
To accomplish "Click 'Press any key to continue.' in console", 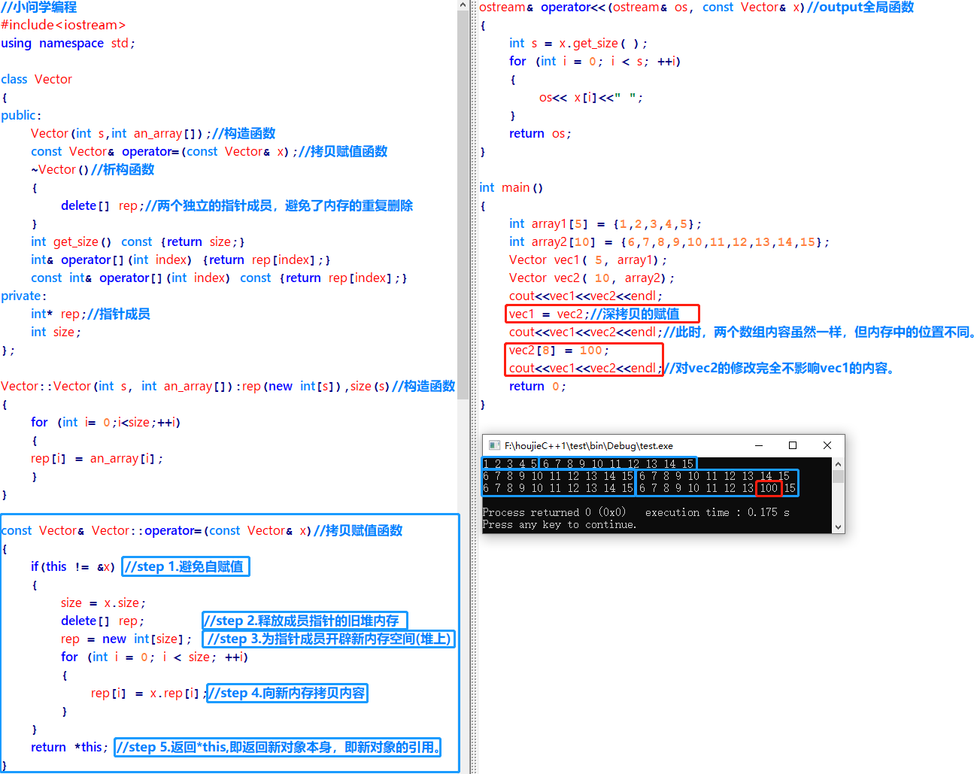I will click(x=560, y=524).
